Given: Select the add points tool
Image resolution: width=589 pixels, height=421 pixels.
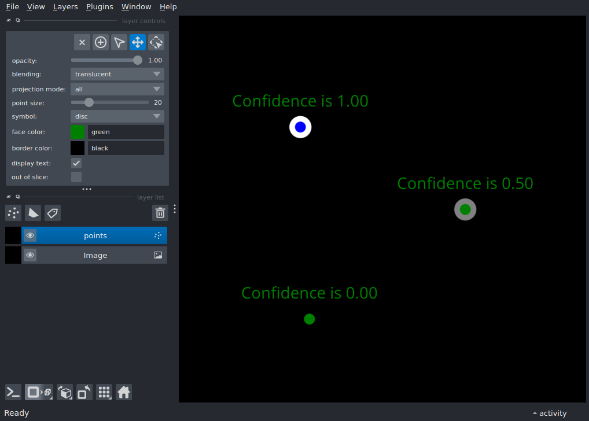Looking at the screenshot, I should point(101,42).
